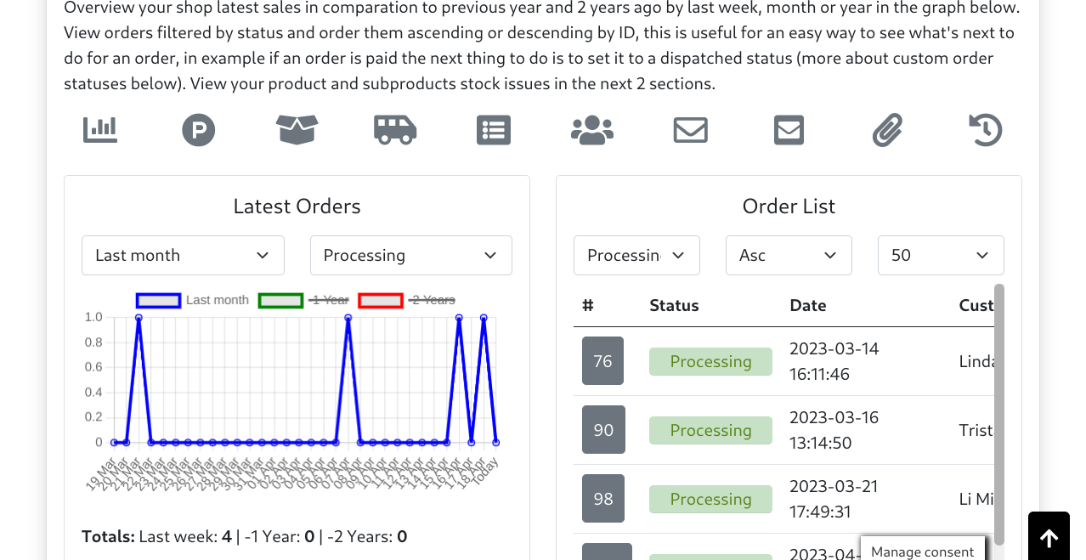Toggle the red -2 Years legend swatch
This screenshot has width=1086, height=560.
click(x=380, y=300)
